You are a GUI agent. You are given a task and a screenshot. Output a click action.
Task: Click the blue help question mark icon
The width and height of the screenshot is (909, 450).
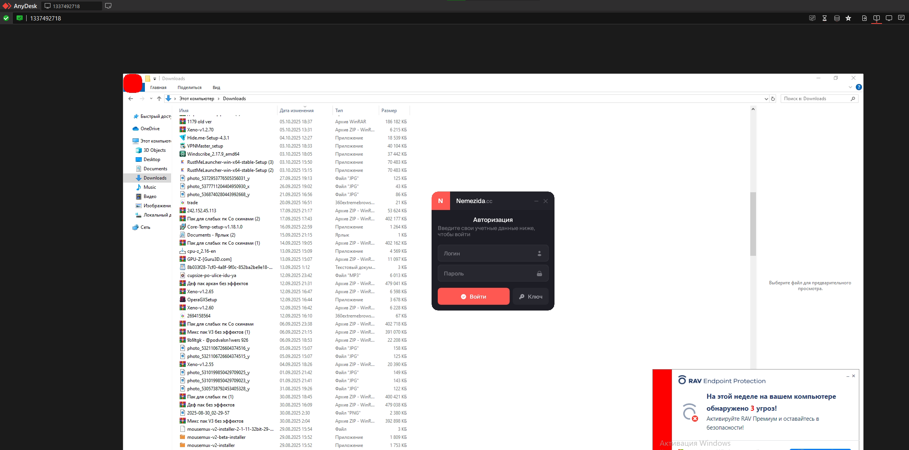tap(859, 87)
